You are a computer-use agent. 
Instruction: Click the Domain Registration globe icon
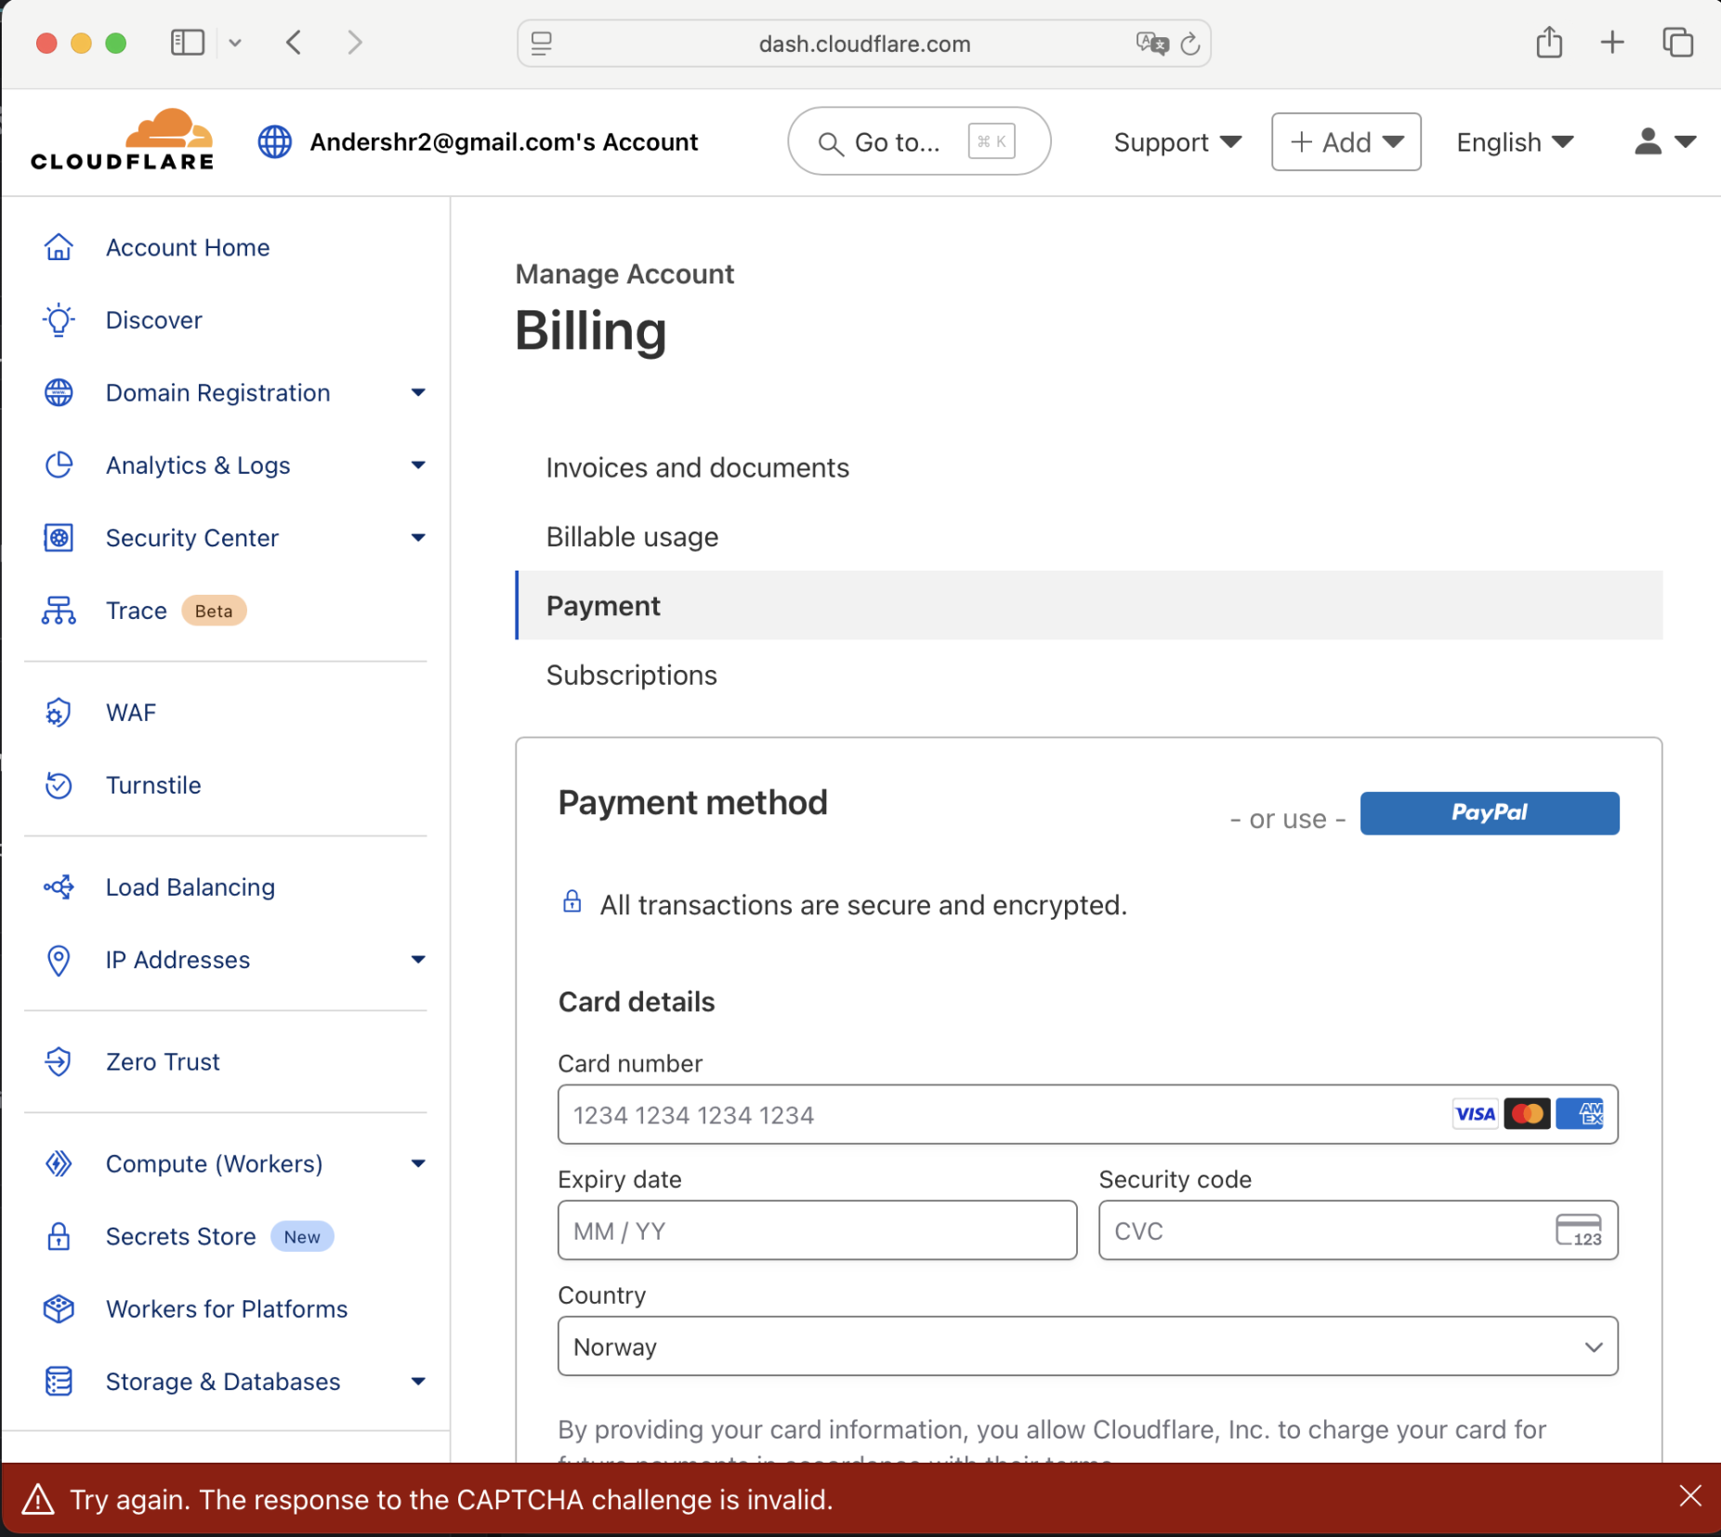click(x=59, y=392)
